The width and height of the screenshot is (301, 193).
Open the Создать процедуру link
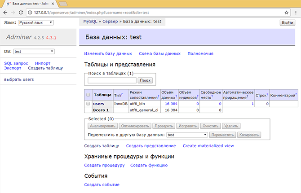point(103,165)
